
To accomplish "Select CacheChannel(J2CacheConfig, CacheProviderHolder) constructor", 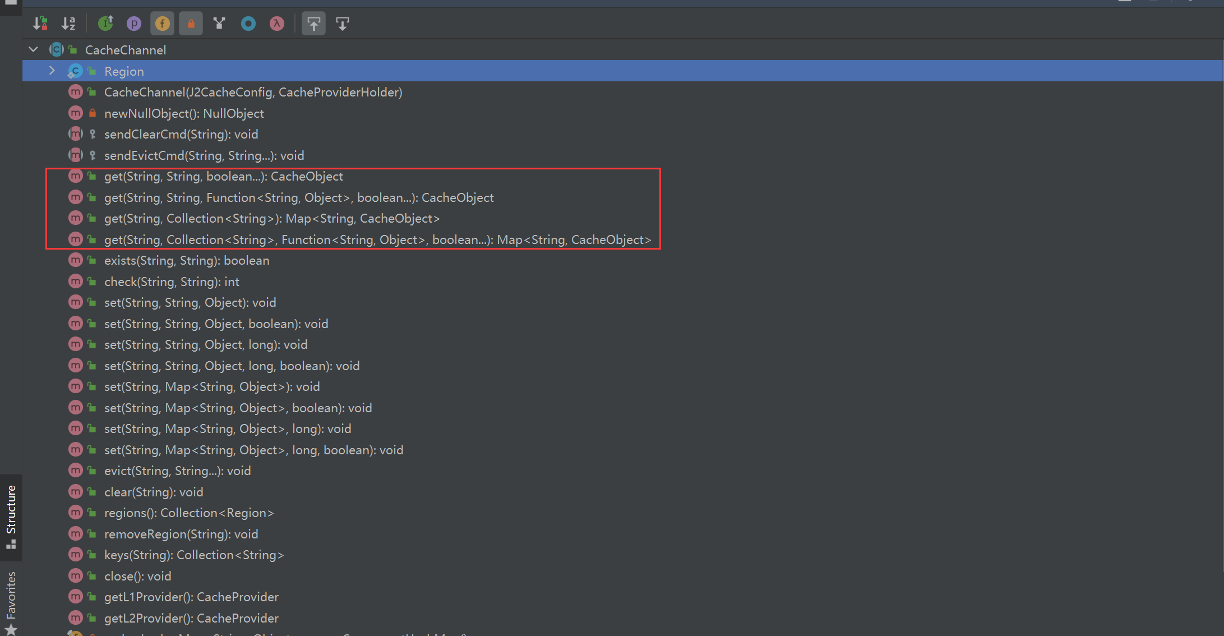I will (253, 92).
